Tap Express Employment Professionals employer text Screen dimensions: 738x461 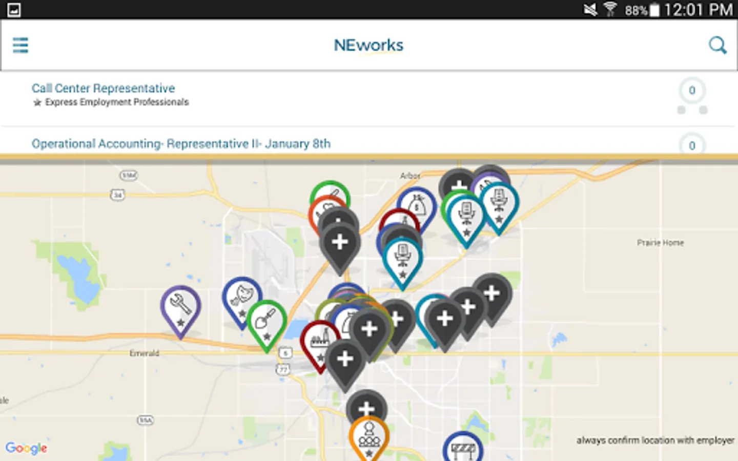point(117,102)
